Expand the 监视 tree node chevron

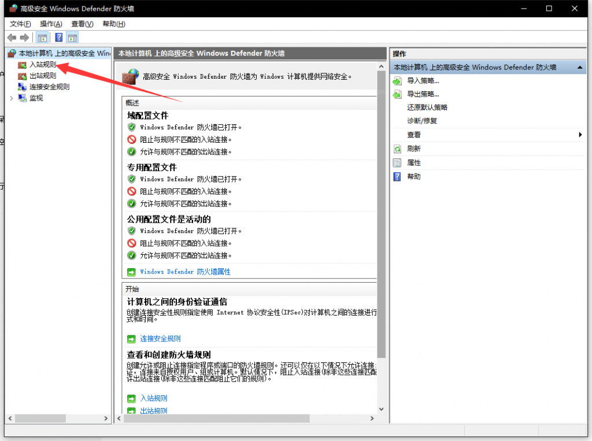pyautogui.click(x=12, y=98)
